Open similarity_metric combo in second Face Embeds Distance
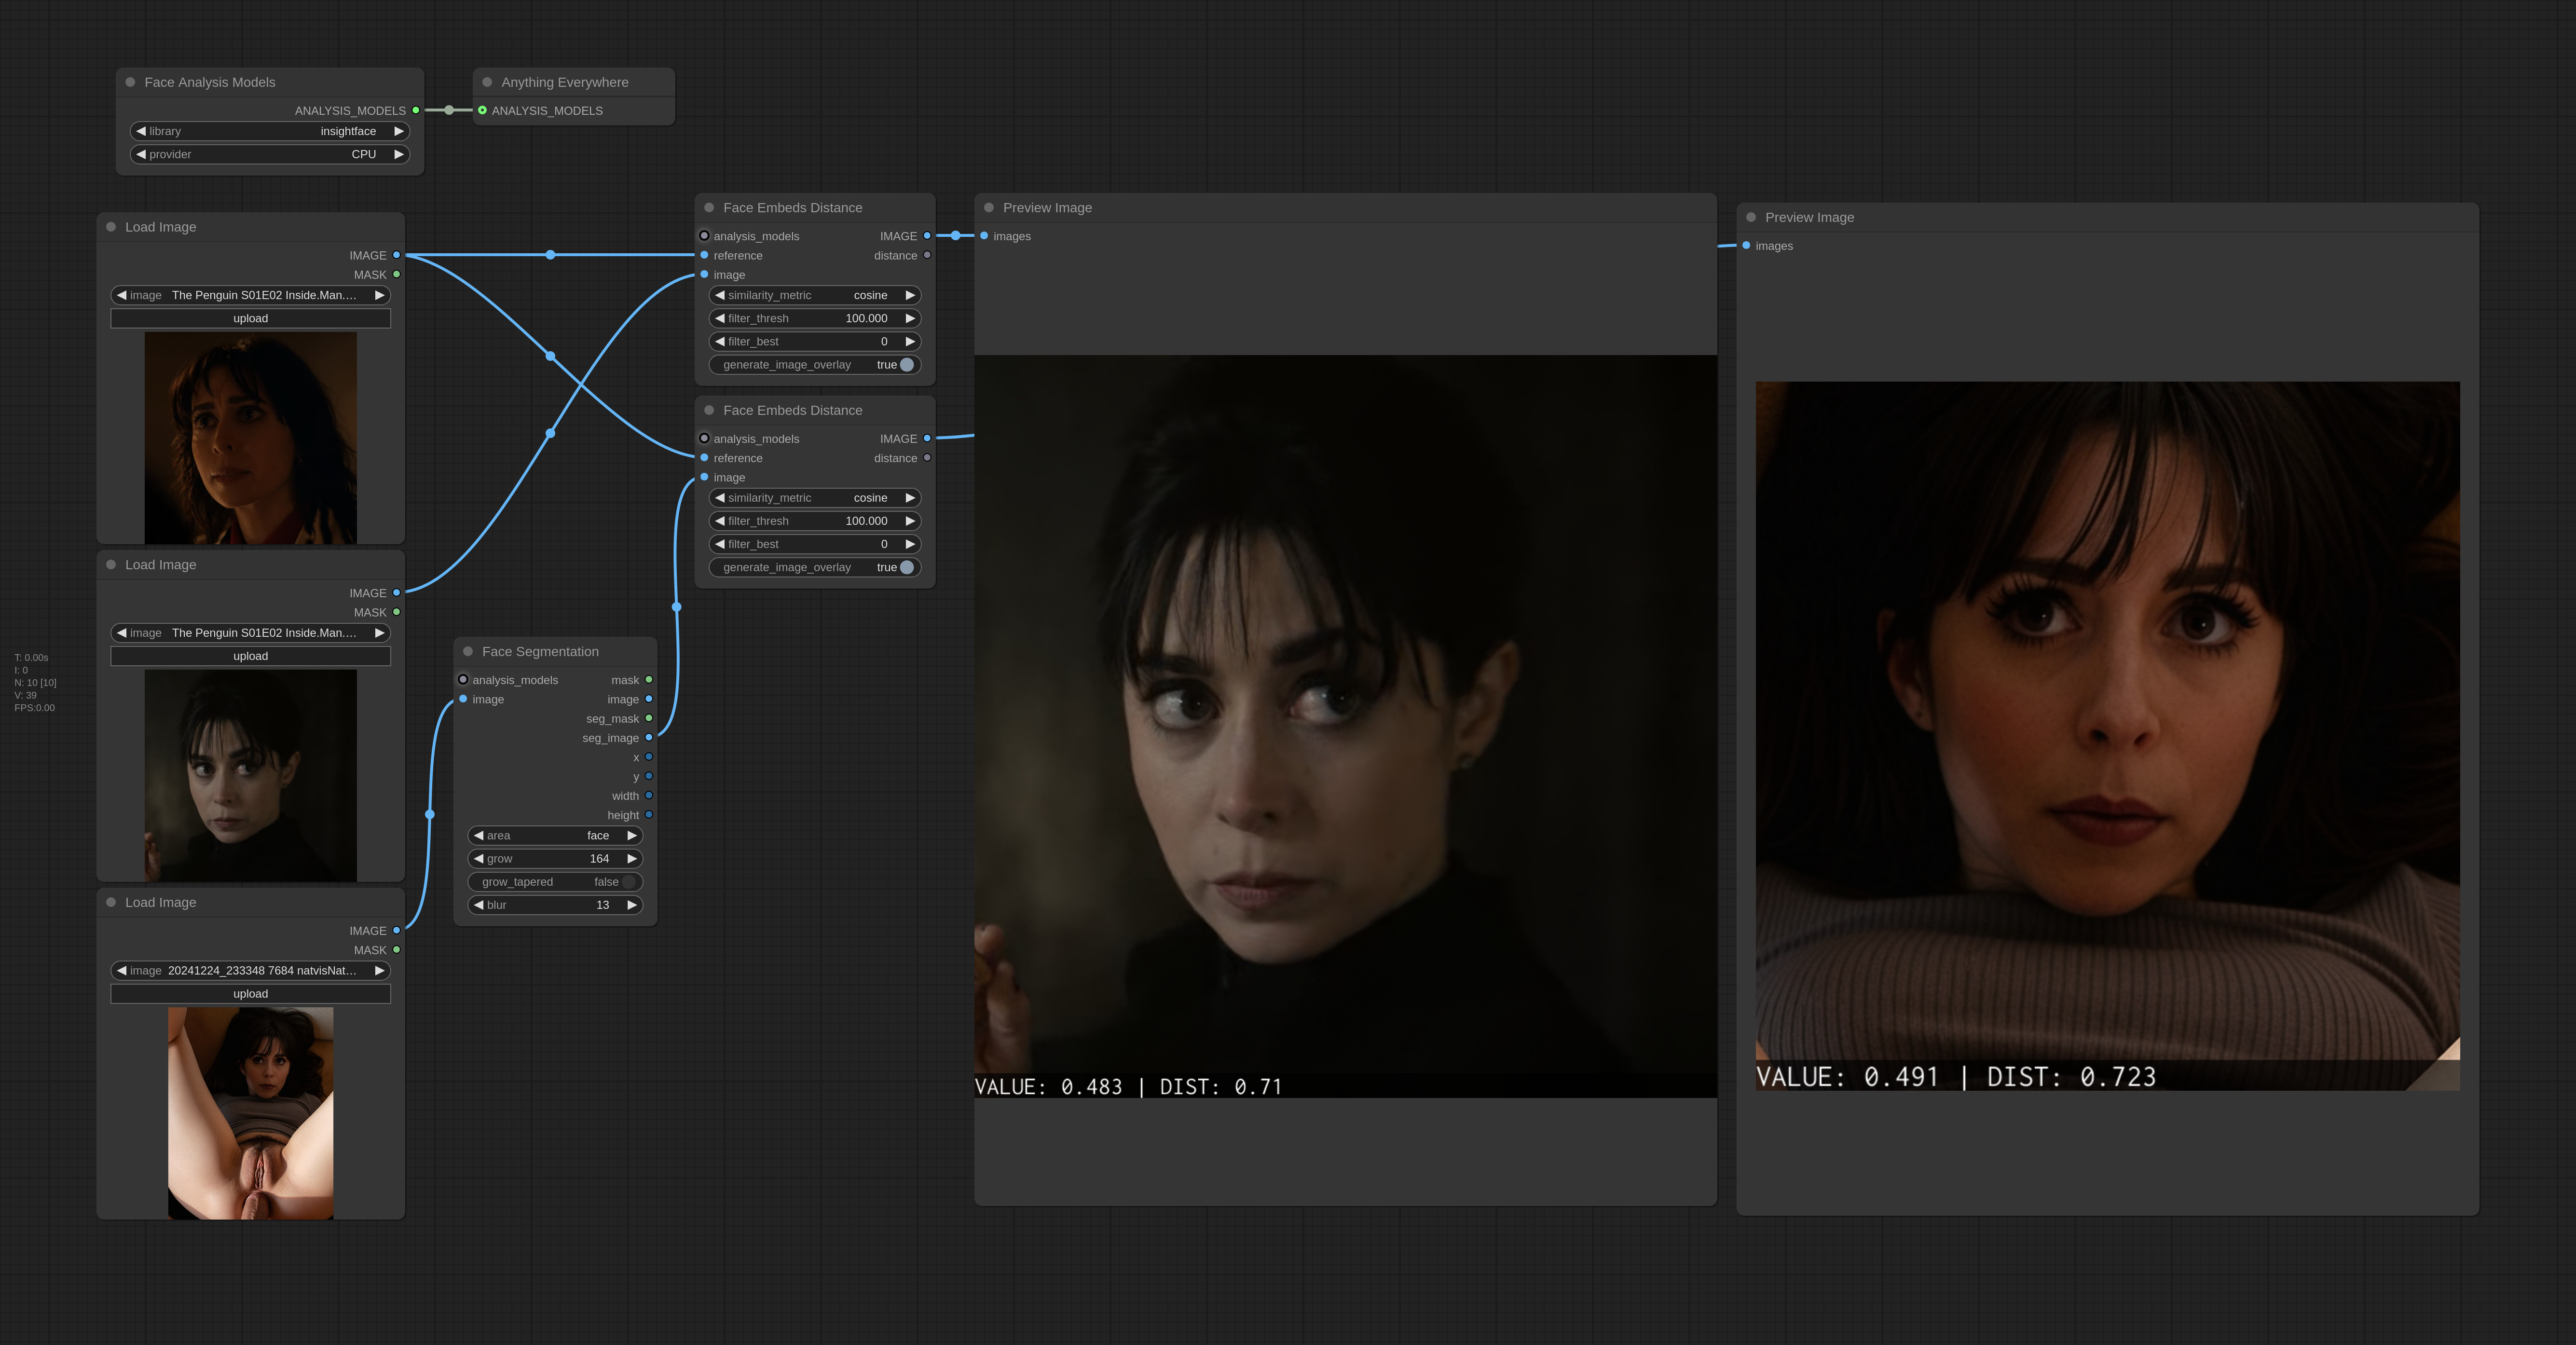2576x1345 pixels. click(x=815, y=498)
